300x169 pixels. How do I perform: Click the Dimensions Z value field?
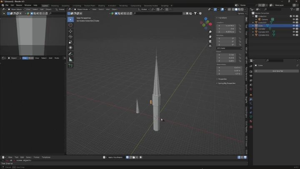229,74
